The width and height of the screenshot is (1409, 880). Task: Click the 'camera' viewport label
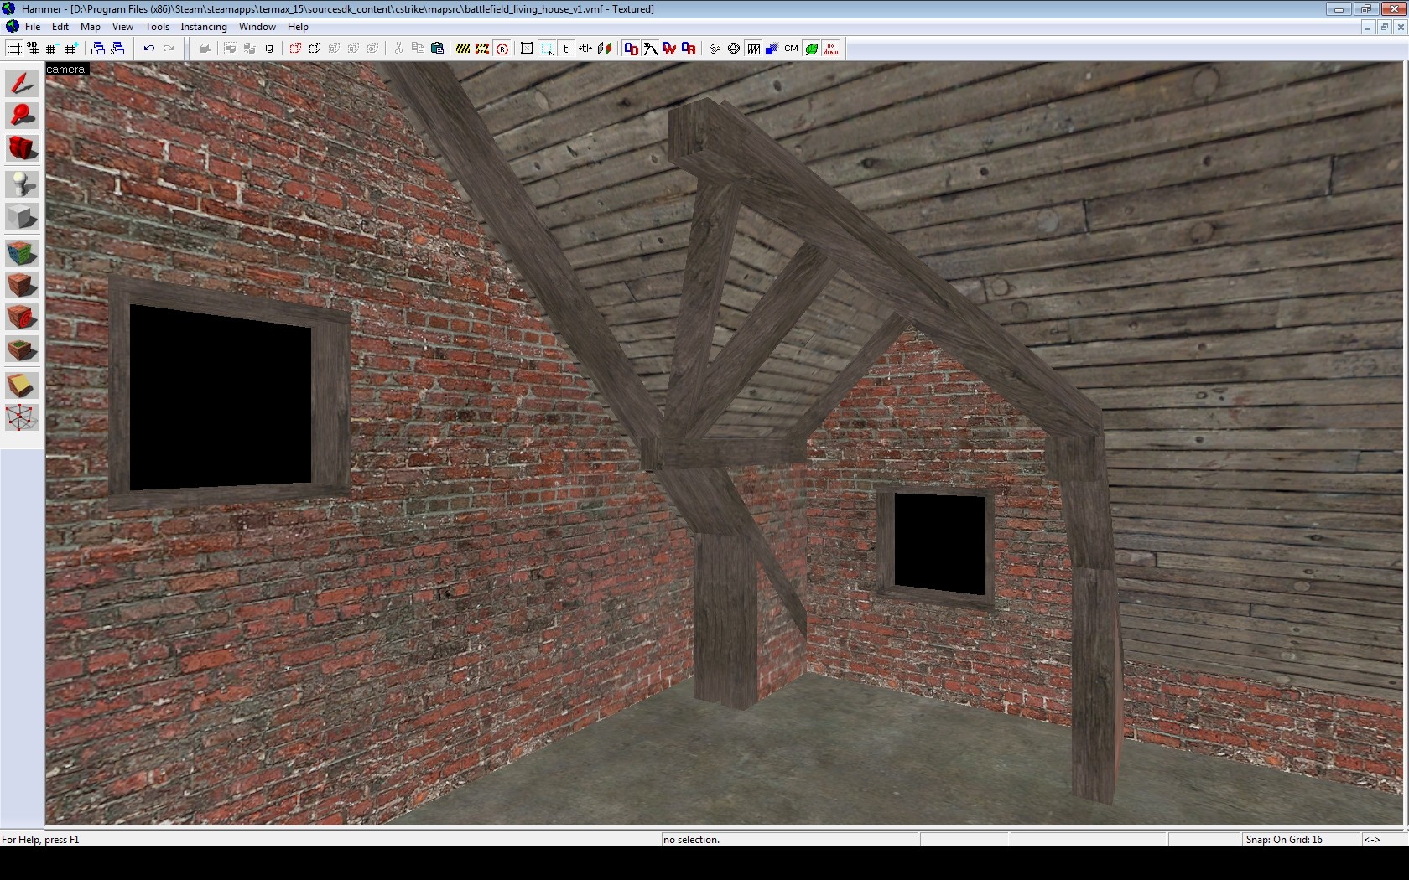point(65,70)
